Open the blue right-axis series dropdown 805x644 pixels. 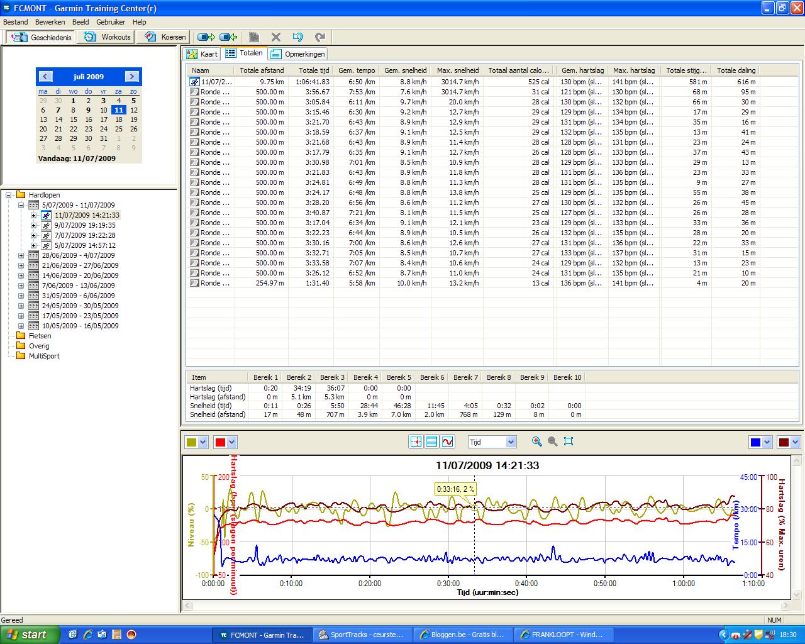tap(767, 442)
